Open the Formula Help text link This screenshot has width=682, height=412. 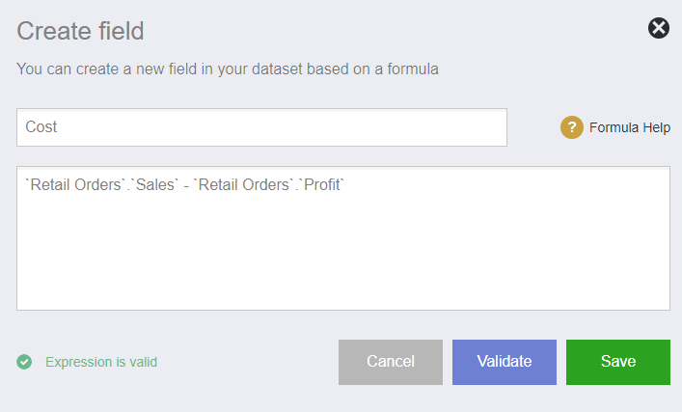[x=629, y=127]
